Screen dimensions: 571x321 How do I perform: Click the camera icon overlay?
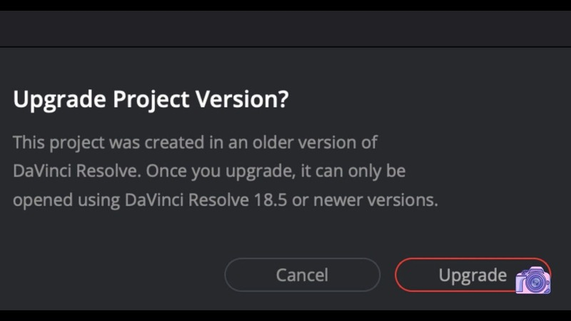coord(533,280)
